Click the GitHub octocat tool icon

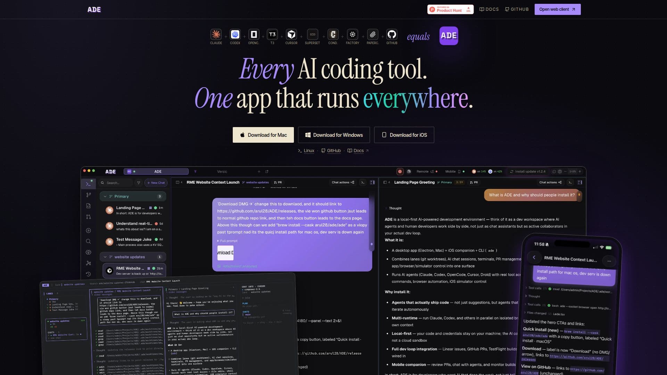pyautogui.click(x=392, y=34)
